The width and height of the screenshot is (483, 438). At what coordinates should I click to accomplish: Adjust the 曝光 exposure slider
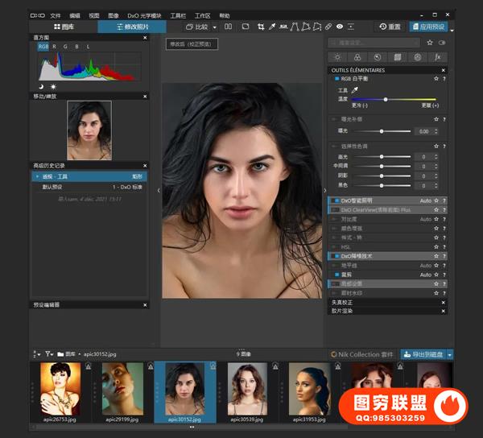pos(382,130)
